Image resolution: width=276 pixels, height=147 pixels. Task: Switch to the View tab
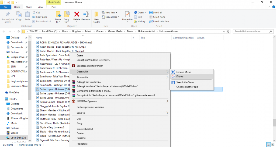click(40, 7)
